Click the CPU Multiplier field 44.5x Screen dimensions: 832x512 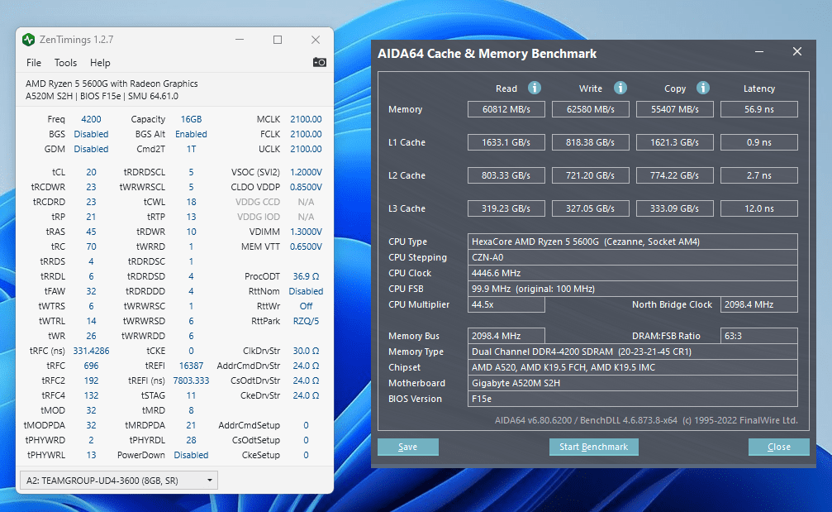[506, 304]
